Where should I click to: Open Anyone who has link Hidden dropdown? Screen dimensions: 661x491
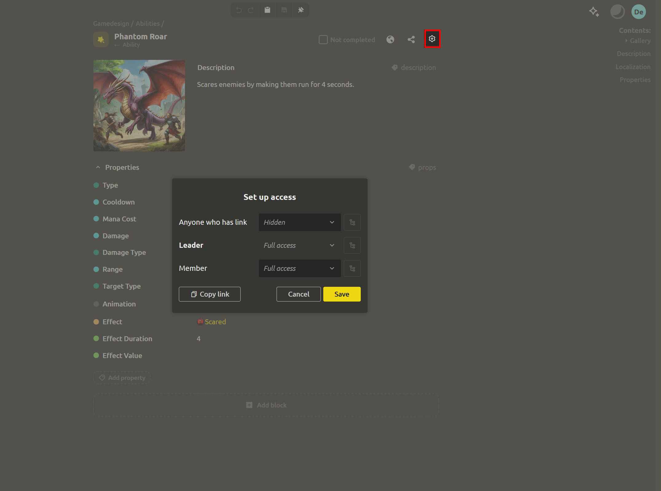(x=300, y=222)
